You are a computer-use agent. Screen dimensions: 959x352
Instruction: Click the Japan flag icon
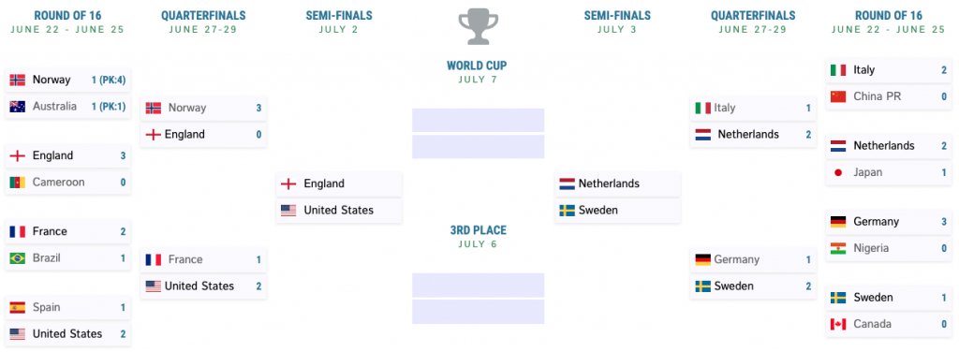(x=838, y=172)
